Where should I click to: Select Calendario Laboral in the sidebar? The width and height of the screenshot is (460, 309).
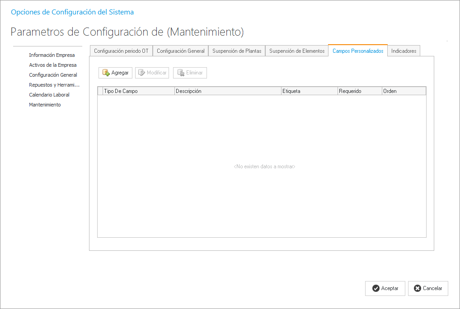[x=49, y=95]
